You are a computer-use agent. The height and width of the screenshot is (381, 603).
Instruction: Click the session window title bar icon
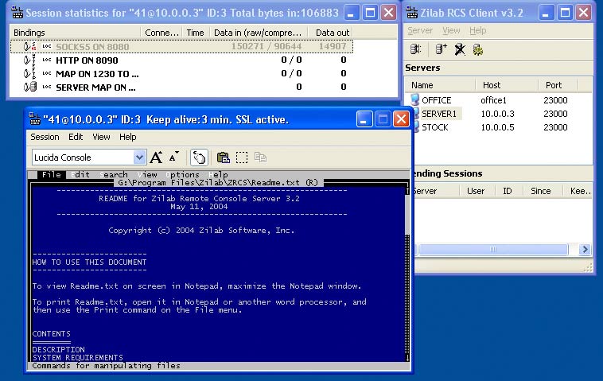coord(35,119)
